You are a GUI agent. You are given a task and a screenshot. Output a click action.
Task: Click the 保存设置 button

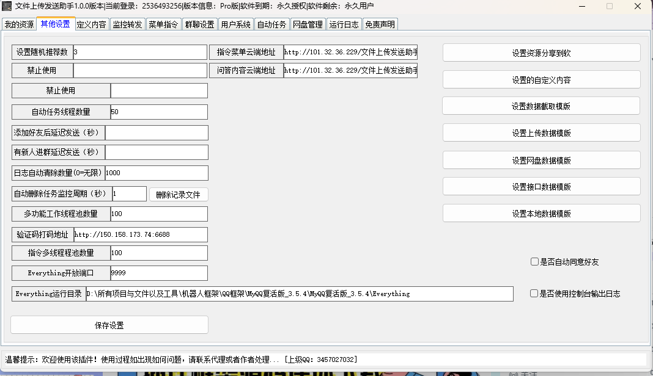[109, 325]
